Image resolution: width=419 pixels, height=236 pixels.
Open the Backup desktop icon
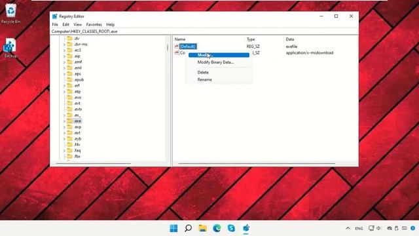[10, 48]
